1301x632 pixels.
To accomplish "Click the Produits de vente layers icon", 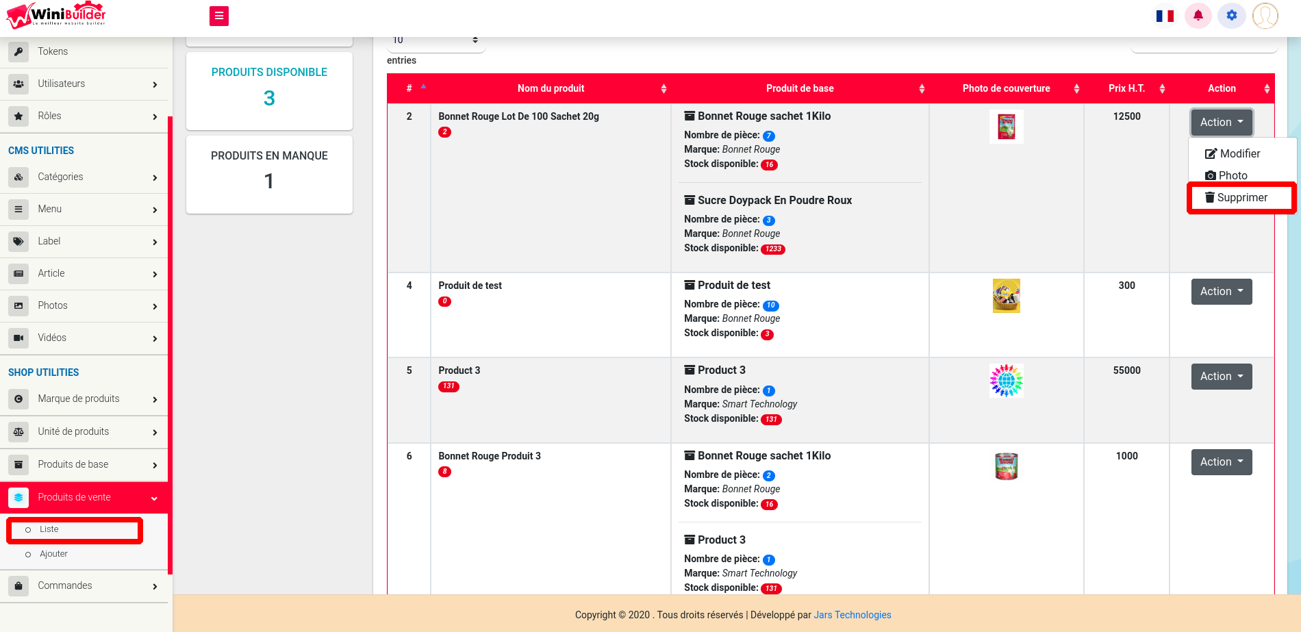I will [x=18, y=497].
